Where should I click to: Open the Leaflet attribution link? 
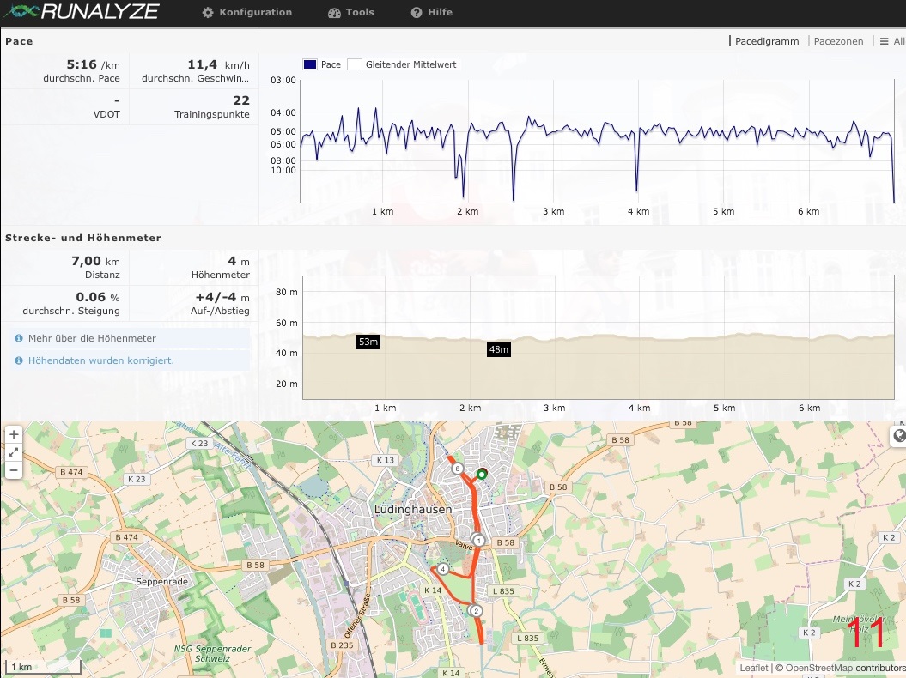pyautogui.click(x=754, y=669)
